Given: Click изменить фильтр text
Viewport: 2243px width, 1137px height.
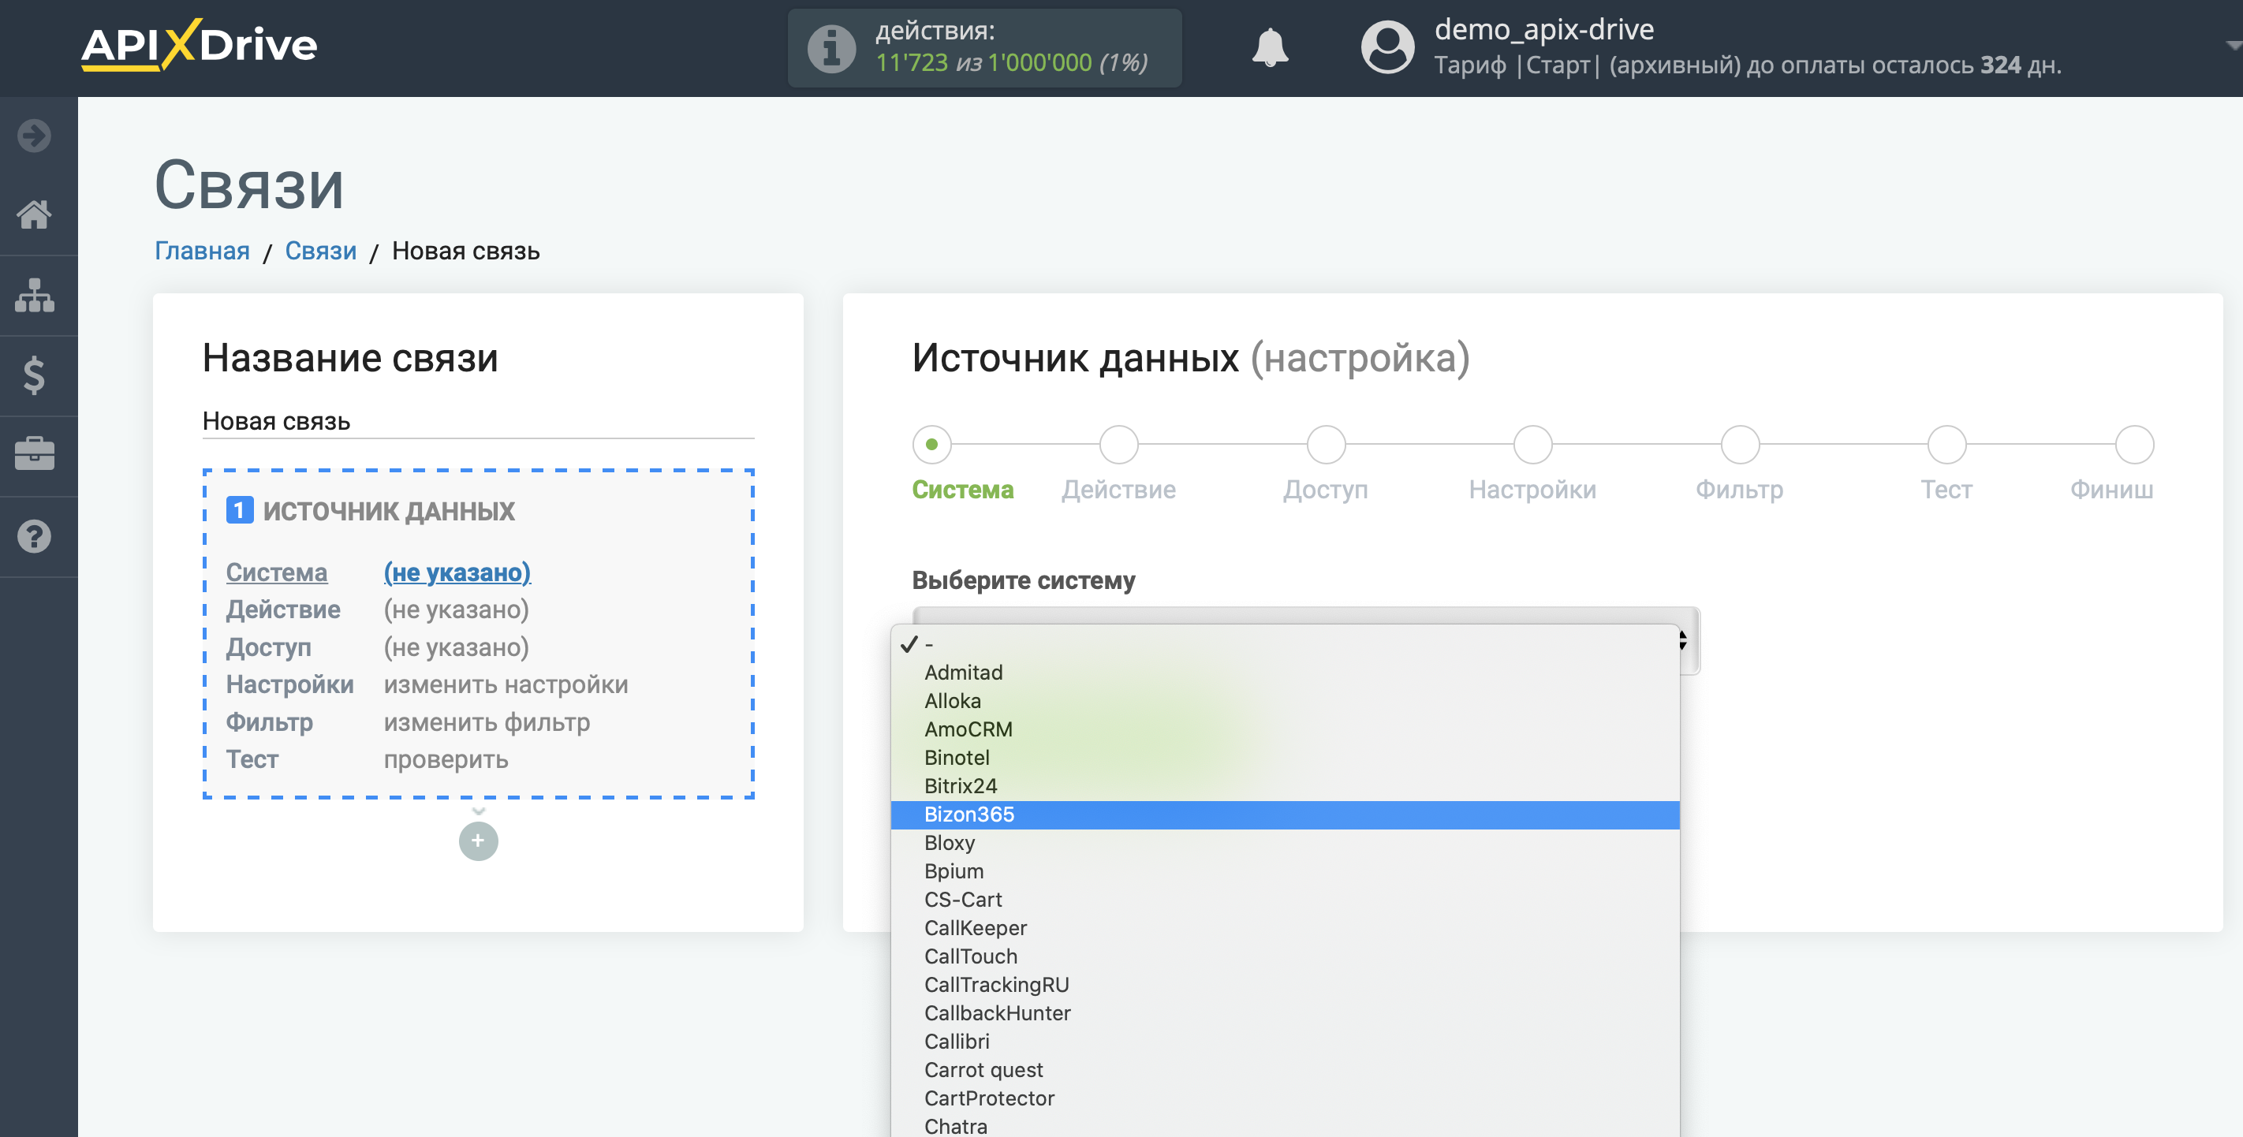Looking at the screenshot, I should [x=487, y=721].
